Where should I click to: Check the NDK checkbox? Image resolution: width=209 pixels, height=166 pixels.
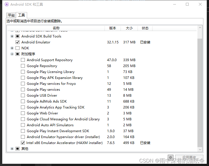(18, 48)
